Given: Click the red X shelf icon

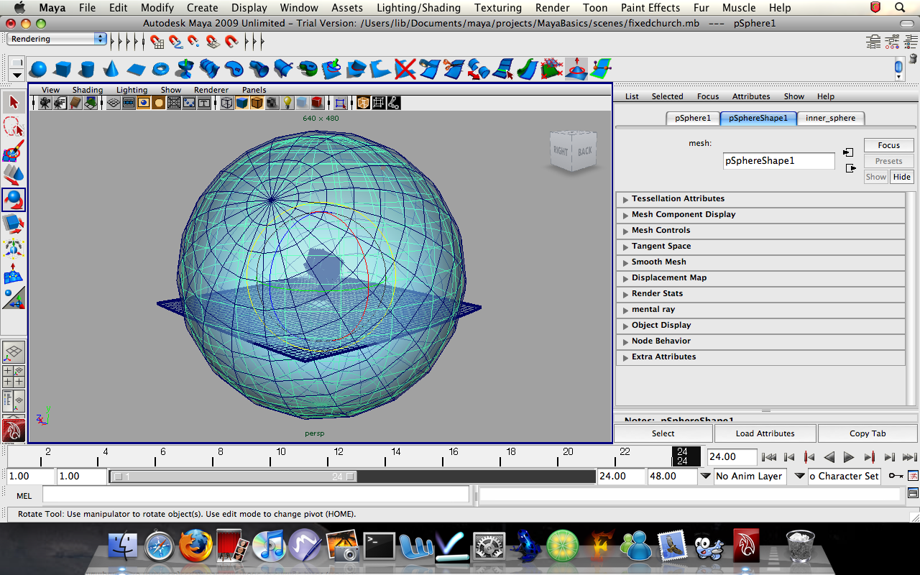Looking at the screenshot, I should (405, 70).
